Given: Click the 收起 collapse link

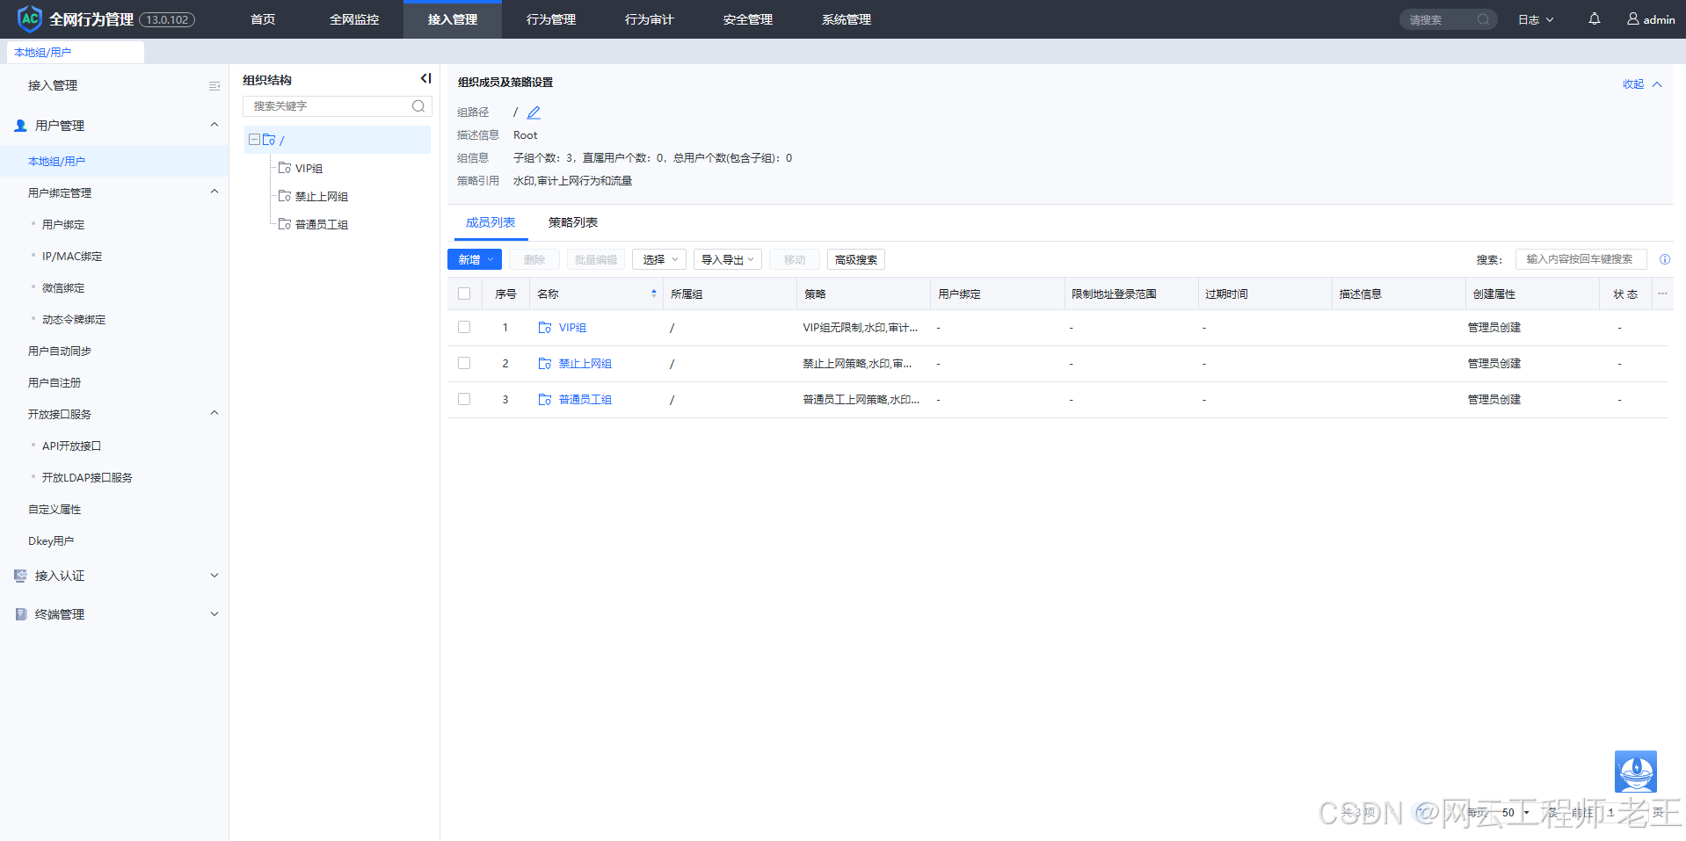Looking at the screenshot, I should pos(1642,84).
